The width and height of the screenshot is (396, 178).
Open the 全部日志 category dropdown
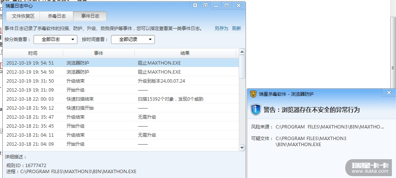(55, 39)
